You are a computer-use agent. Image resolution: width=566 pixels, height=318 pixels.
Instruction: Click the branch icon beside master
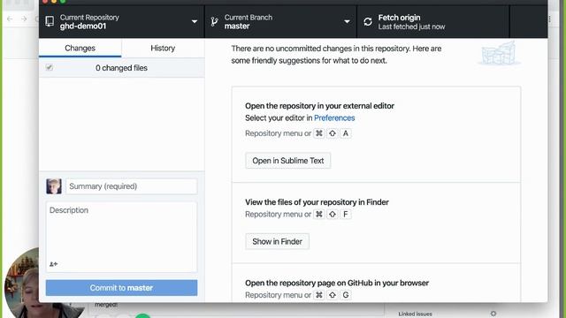[x=214, y=21]
